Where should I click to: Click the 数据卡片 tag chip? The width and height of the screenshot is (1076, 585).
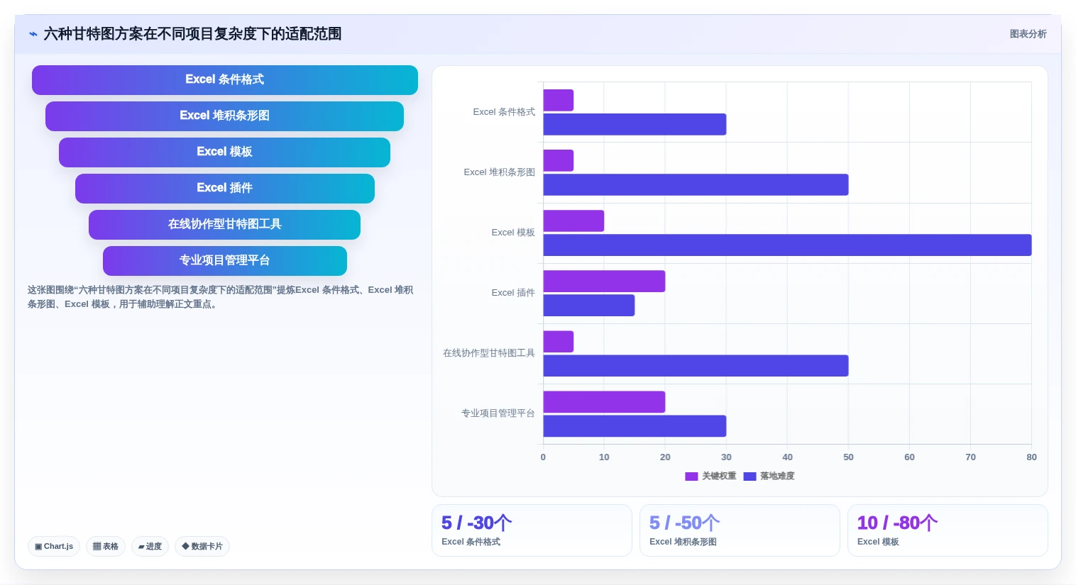pos(202,547)
